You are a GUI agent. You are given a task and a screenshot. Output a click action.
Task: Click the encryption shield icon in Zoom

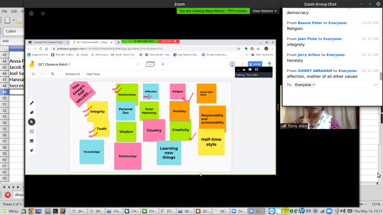point(43,13)
